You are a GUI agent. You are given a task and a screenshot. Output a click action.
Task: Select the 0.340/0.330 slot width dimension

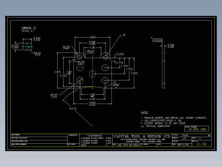(37, 39)
